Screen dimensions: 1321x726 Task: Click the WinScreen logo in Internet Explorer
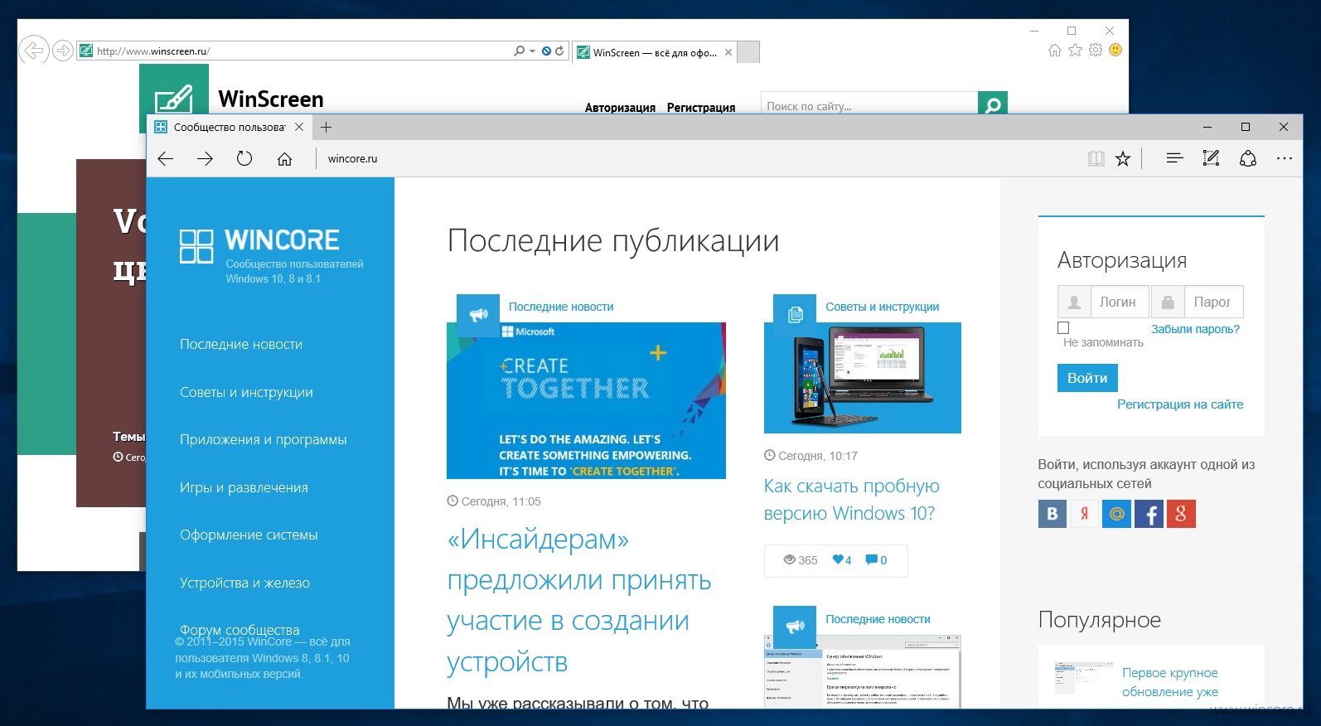(x=174, y=91)
